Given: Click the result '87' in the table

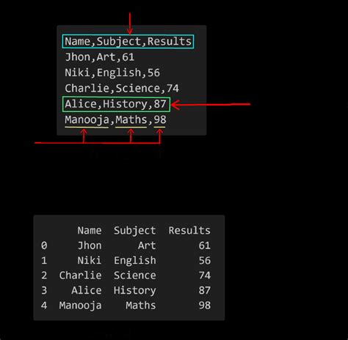Looking at the screenshot, I should click(x=205, y=290).
